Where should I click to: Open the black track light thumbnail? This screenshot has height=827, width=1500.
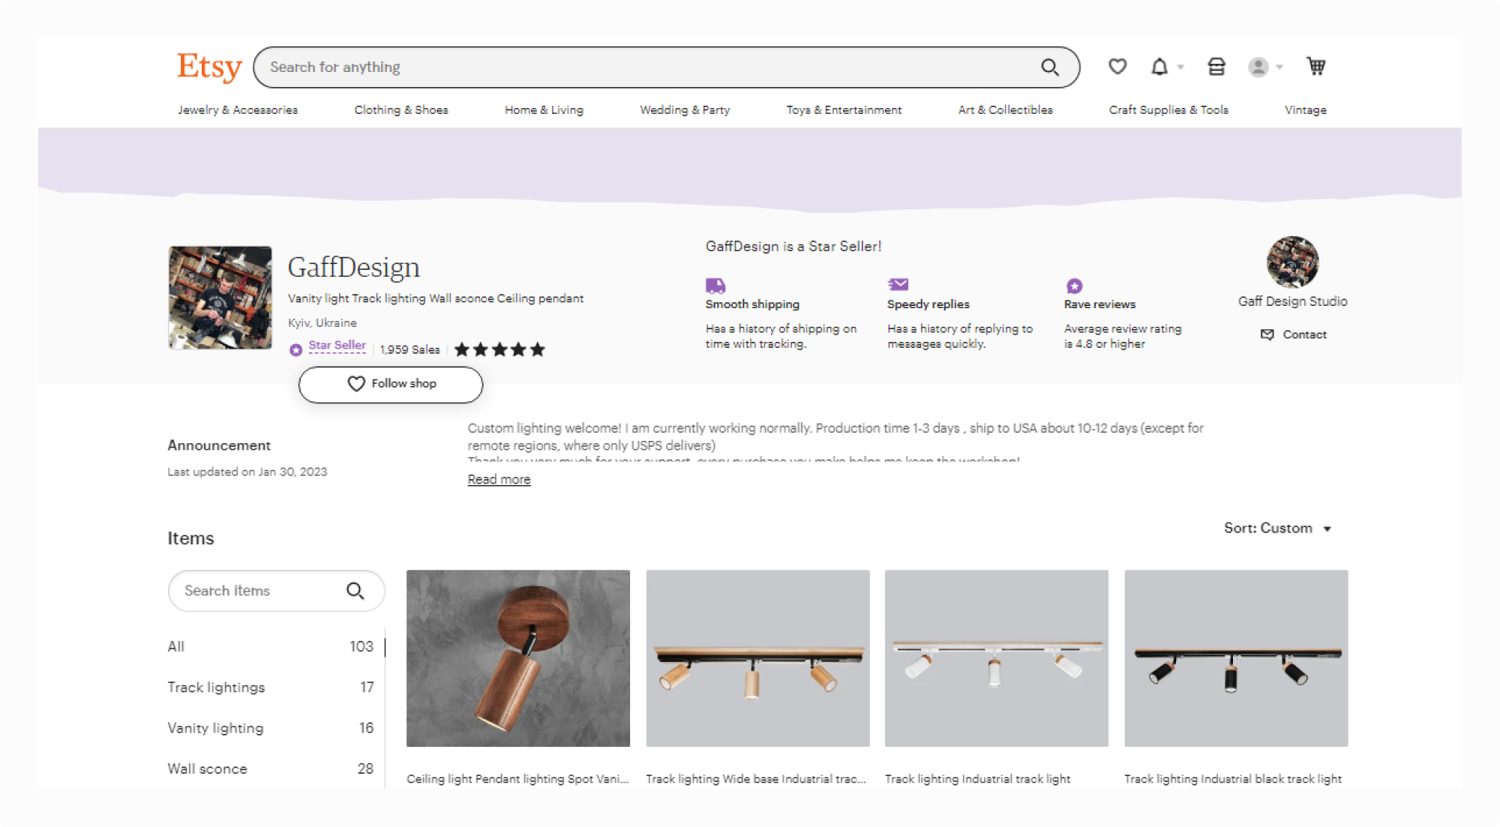coord(1236,658)
